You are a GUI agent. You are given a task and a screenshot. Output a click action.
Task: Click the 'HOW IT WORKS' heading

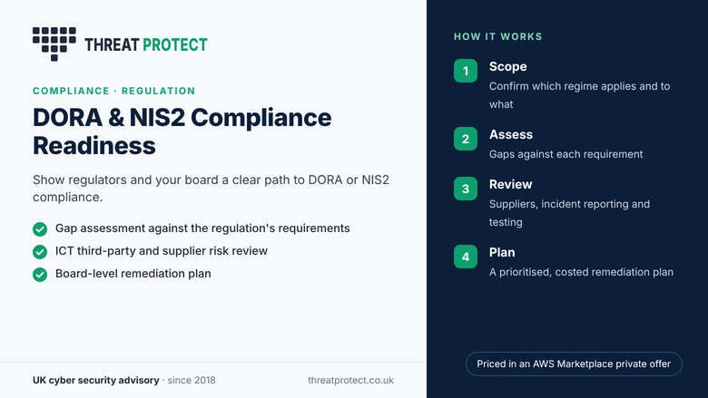pyautogui.click(x=498, y=36)
